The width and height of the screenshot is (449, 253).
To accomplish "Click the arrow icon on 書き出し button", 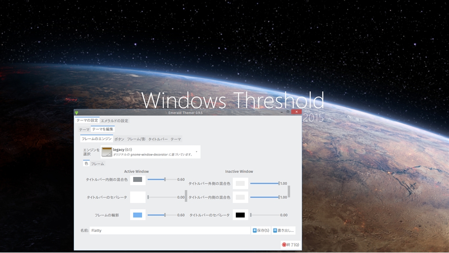I will pos(275,230).
